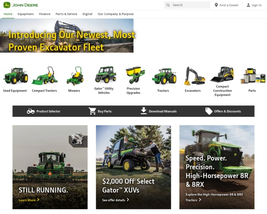Open the Product Selector link
This screenshot has height=214, width=267.
[x=44, y=111]
